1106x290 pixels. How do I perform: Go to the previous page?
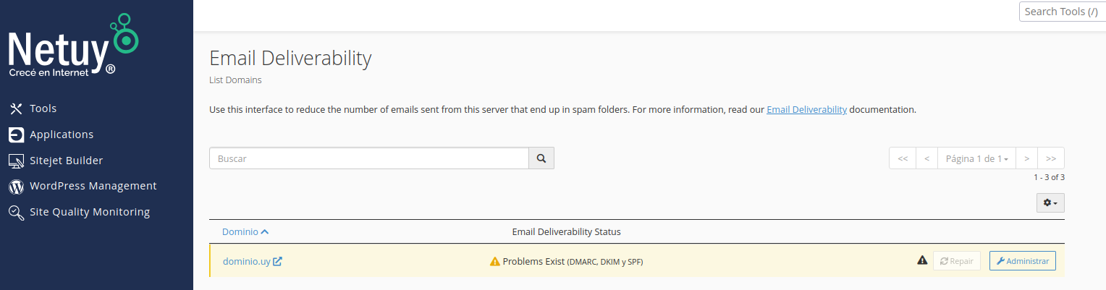pyautogui.click(x=926, y=158)
